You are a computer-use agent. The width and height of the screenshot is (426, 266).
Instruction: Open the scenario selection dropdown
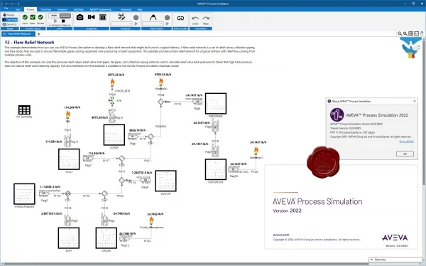tap(121, 24)
